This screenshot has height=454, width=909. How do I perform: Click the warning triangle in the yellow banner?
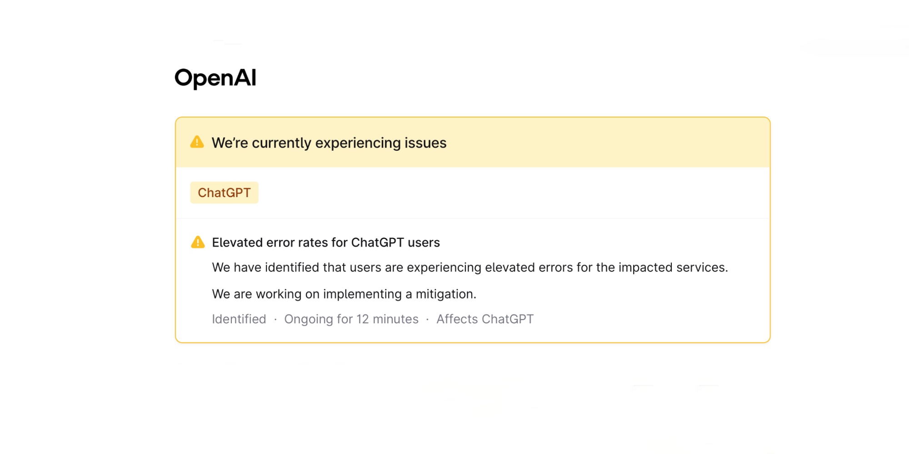[197, 142]
